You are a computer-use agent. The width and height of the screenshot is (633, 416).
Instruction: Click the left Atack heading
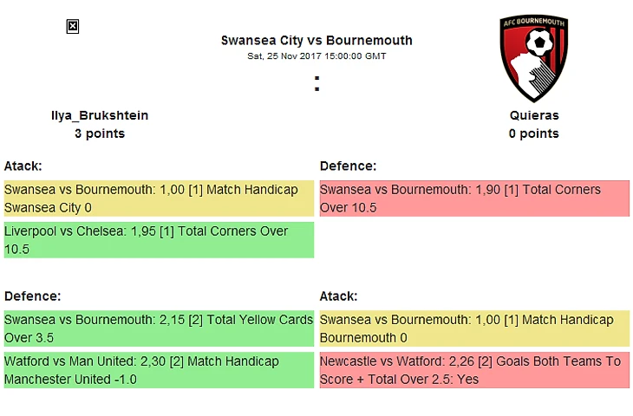[x=23, y=166]
